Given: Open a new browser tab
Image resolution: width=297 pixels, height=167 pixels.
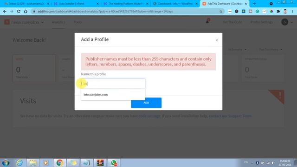Looking at the screenshot, I should click(x=254, y=4).
